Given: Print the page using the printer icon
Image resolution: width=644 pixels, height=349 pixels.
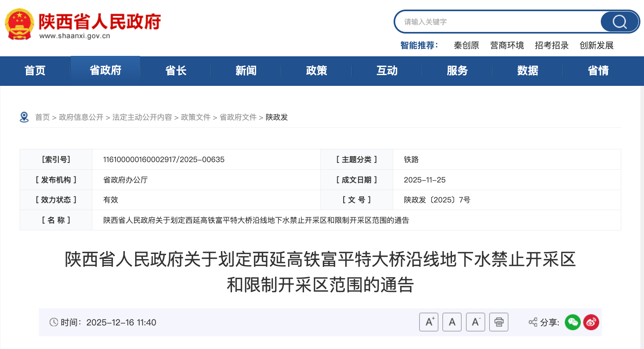Looking at the screenshot, I should [x=499, y=322].
